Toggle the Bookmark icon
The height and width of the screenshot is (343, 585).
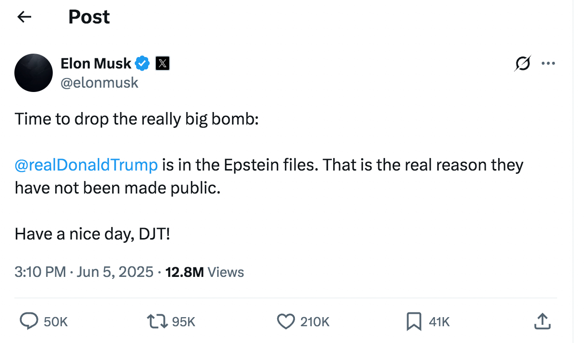pyautogui.click(x=413, y=321)
